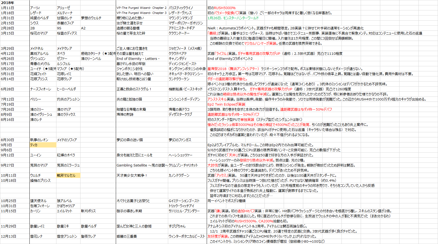Click the 9S character cell

(68, 28)
